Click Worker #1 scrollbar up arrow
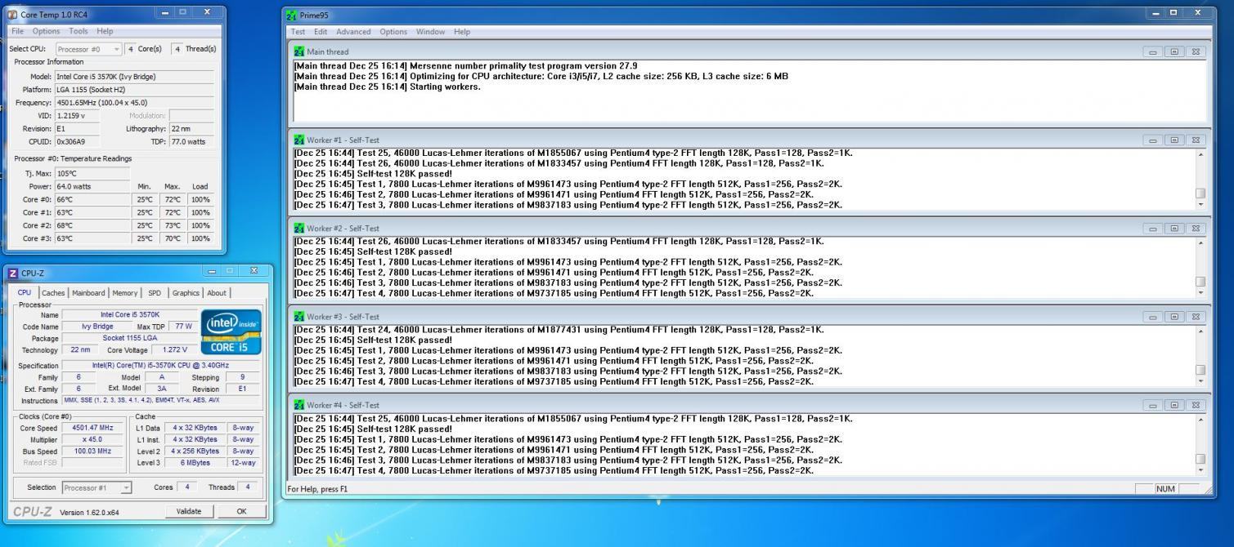The width and height of the screenshot is (1234, 547). (x=1200, y=154)
